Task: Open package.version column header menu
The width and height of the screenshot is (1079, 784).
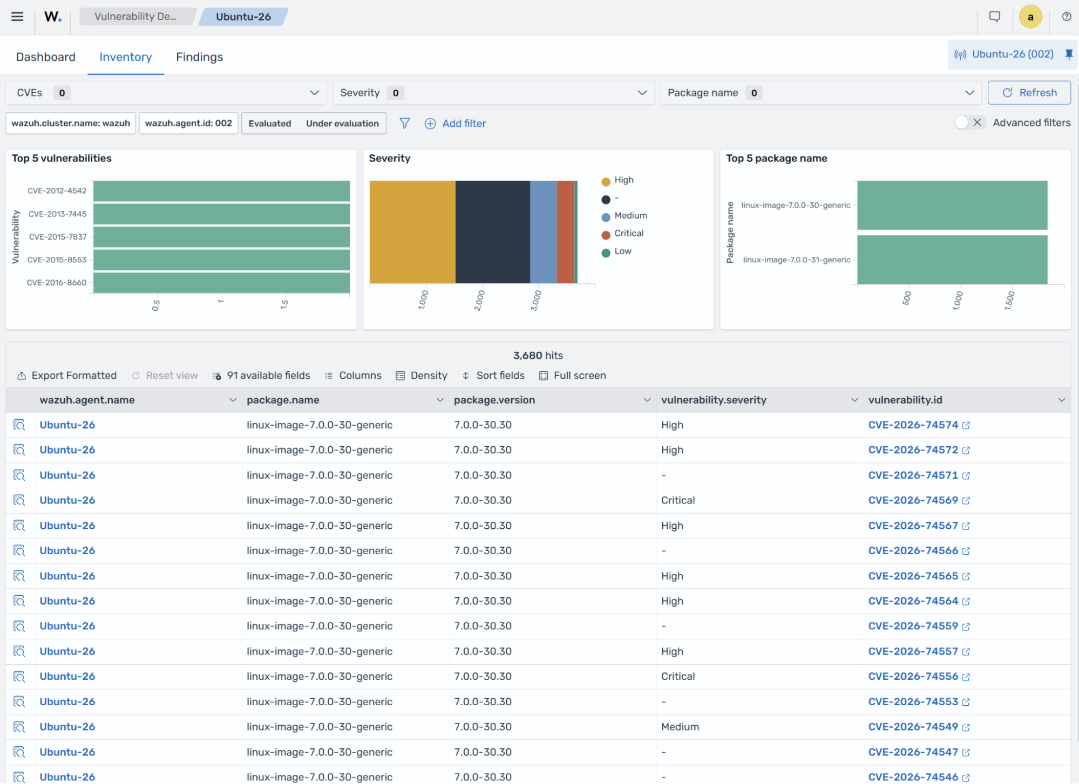Action: (x=647, y=400)
